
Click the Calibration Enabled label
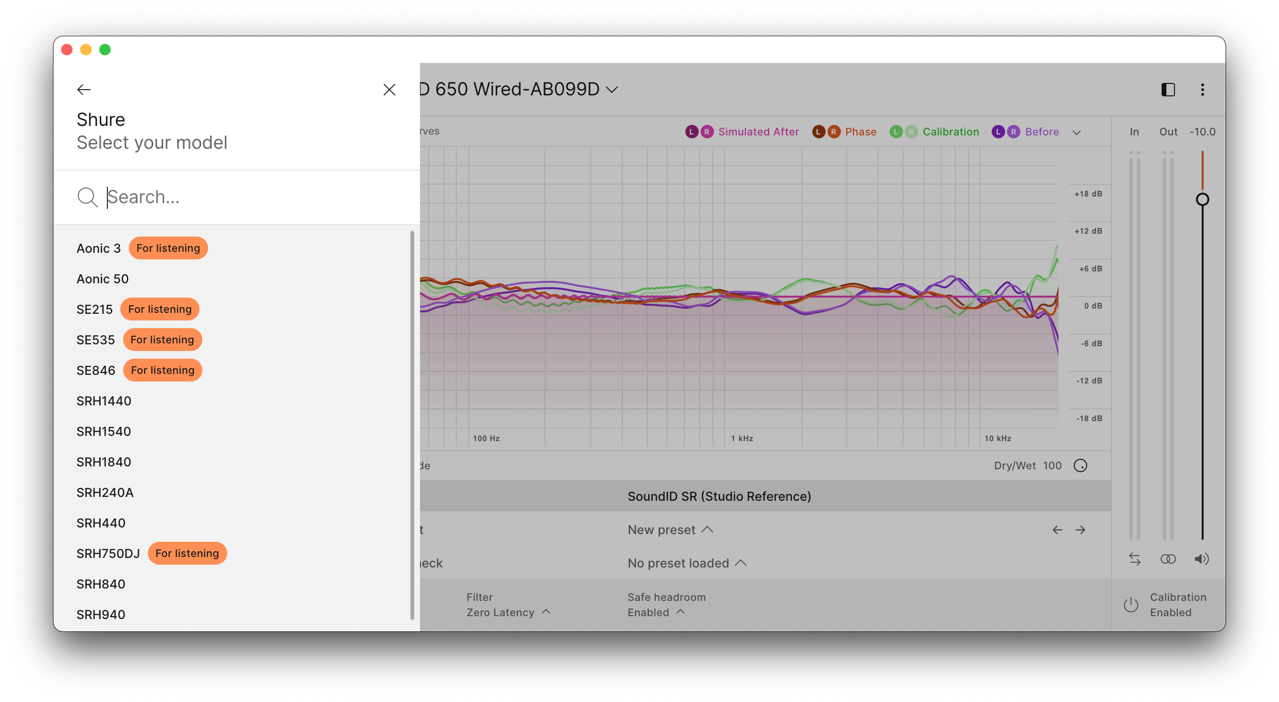pos(1178,605)
